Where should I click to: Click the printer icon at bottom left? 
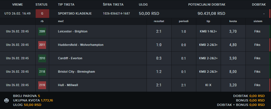(x=6, y=100)
